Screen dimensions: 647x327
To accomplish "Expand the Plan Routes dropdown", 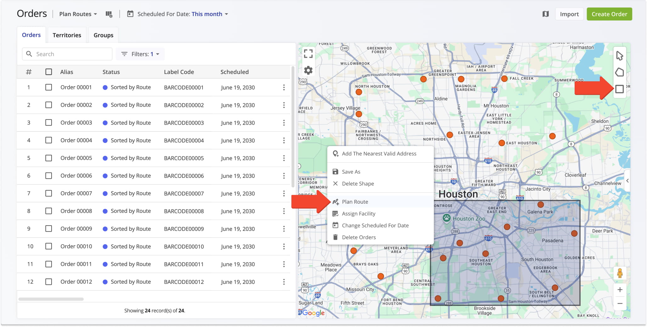I will pyautogui.click(x=78, y=14).
